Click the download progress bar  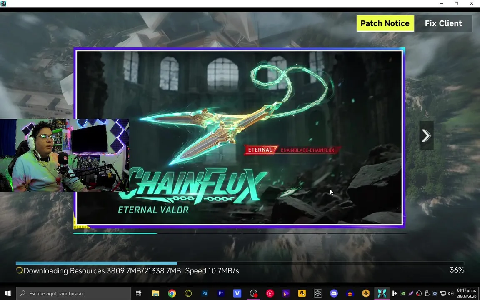point(240,263)
